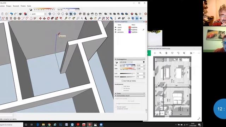Click the trash delete icon in Photos viewer

click(x=166, y=53)
